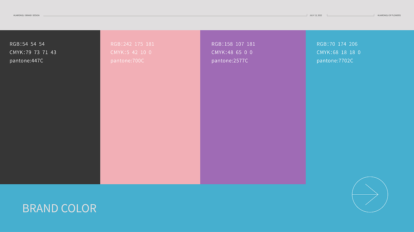Select the pink 700C color swatch
This screenshot has width=414, height=232.
(x=150, y=107)
